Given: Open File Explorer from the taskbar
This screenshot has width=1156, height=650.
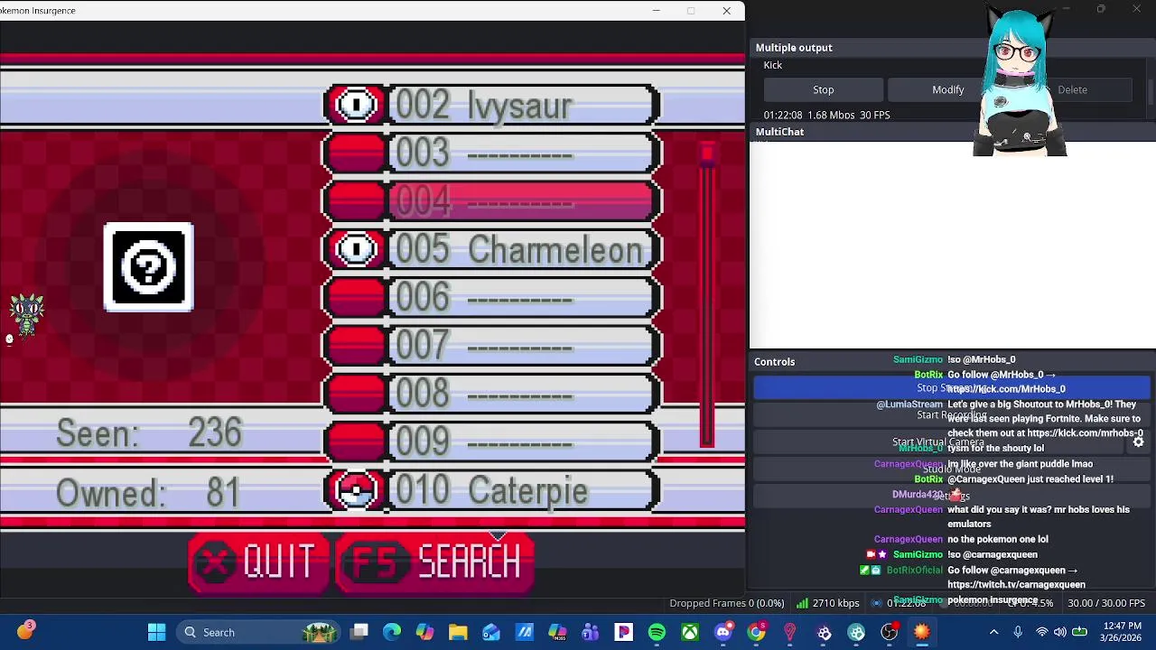Looking at the screenshot, I should pyautogui.click(x=458, y=632).
